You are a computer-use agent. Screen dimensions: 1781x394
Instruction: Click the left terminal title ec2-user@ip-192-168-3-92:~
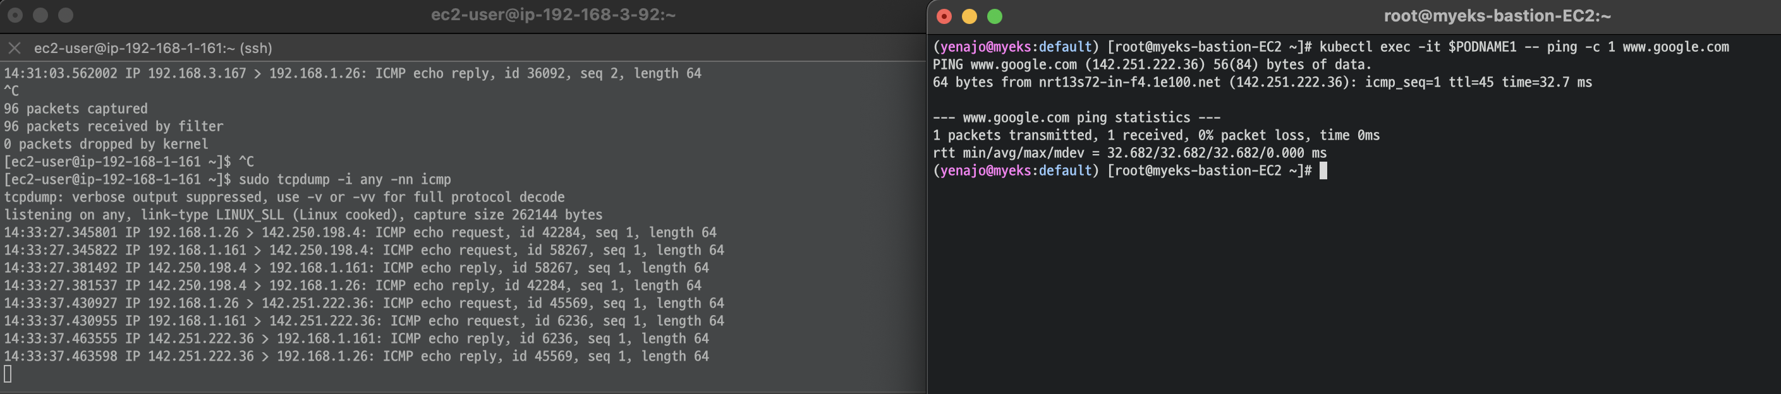tap(553, 15)
